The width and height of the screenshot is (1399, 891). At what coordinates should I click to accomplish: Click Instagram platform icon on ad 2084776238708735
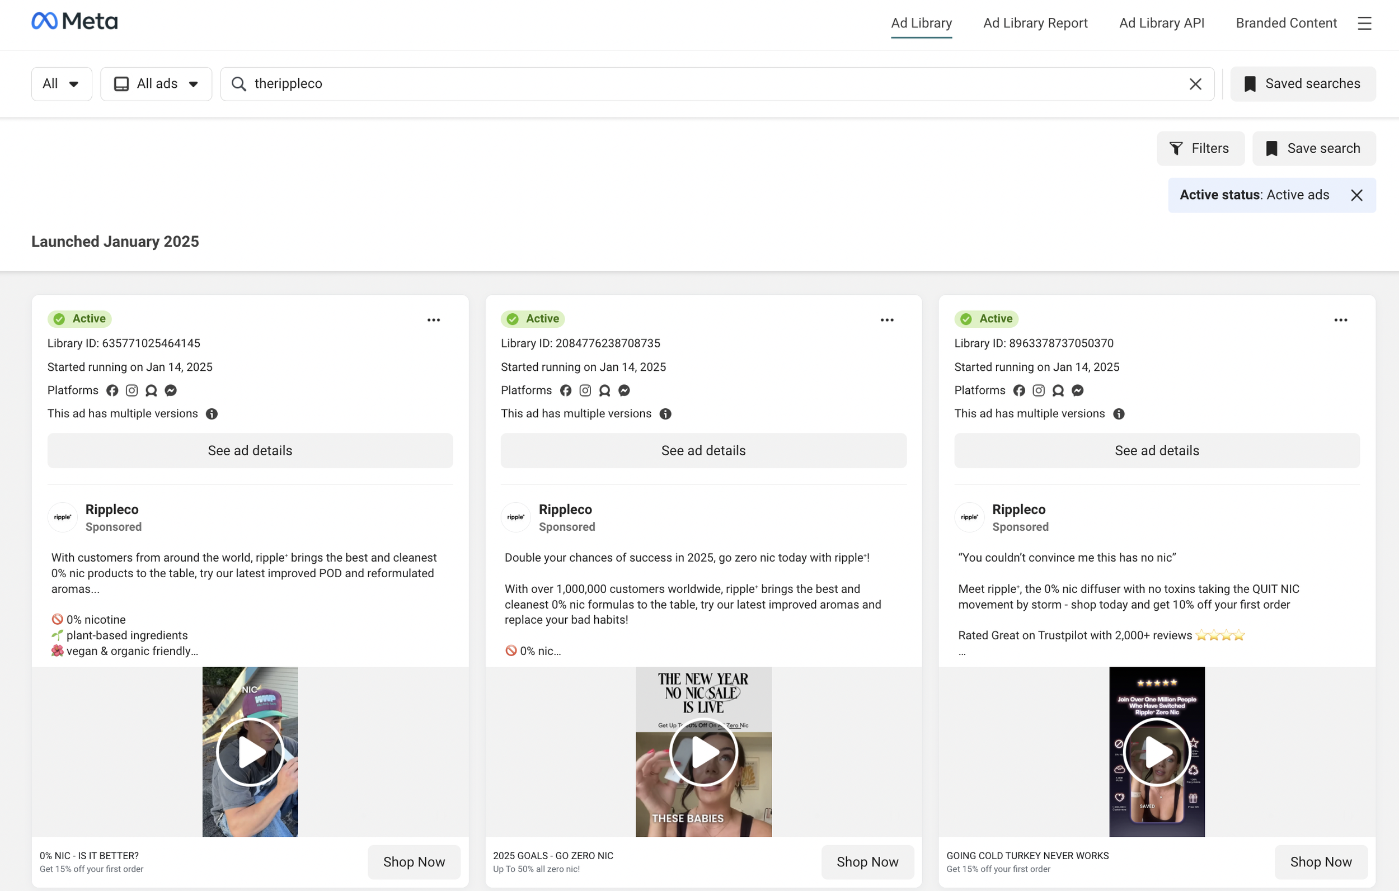coord(585,391)
